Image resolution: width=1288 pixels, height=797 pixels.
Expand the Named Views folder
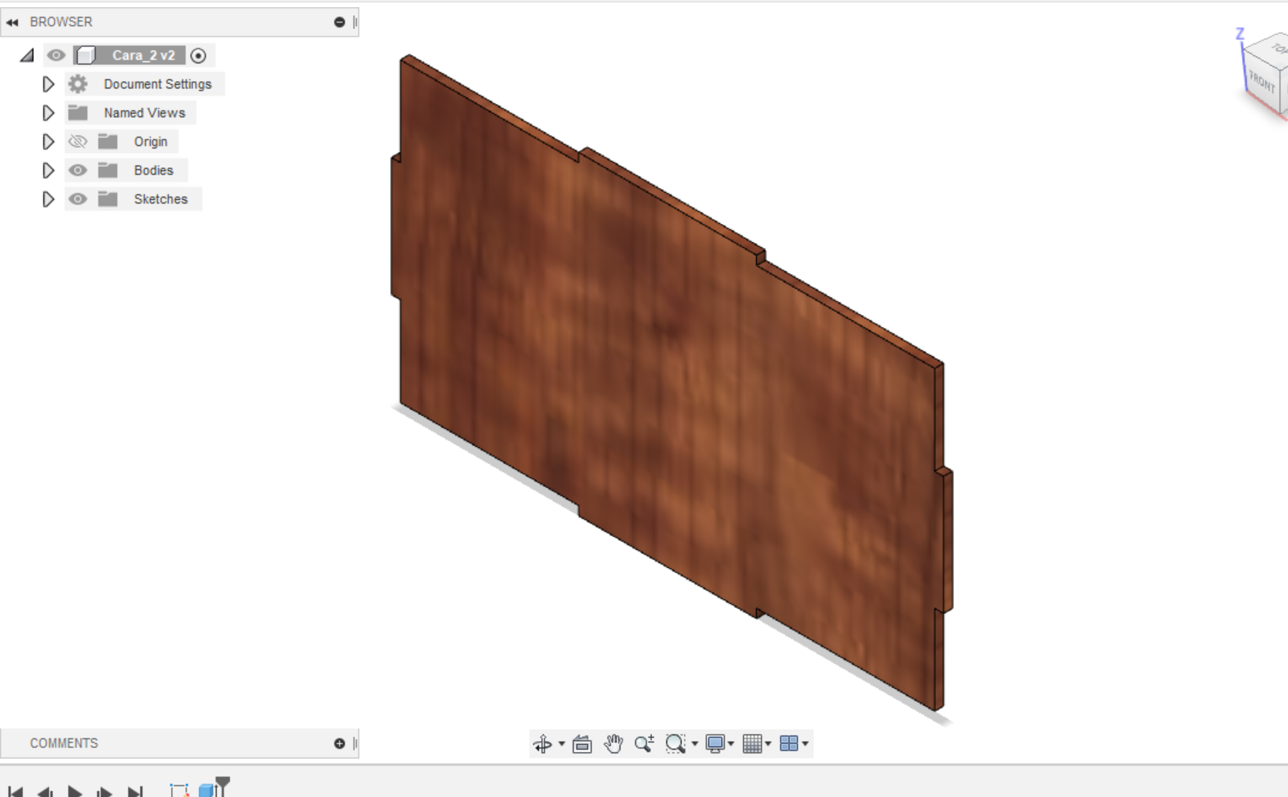(x=48, y=113)
